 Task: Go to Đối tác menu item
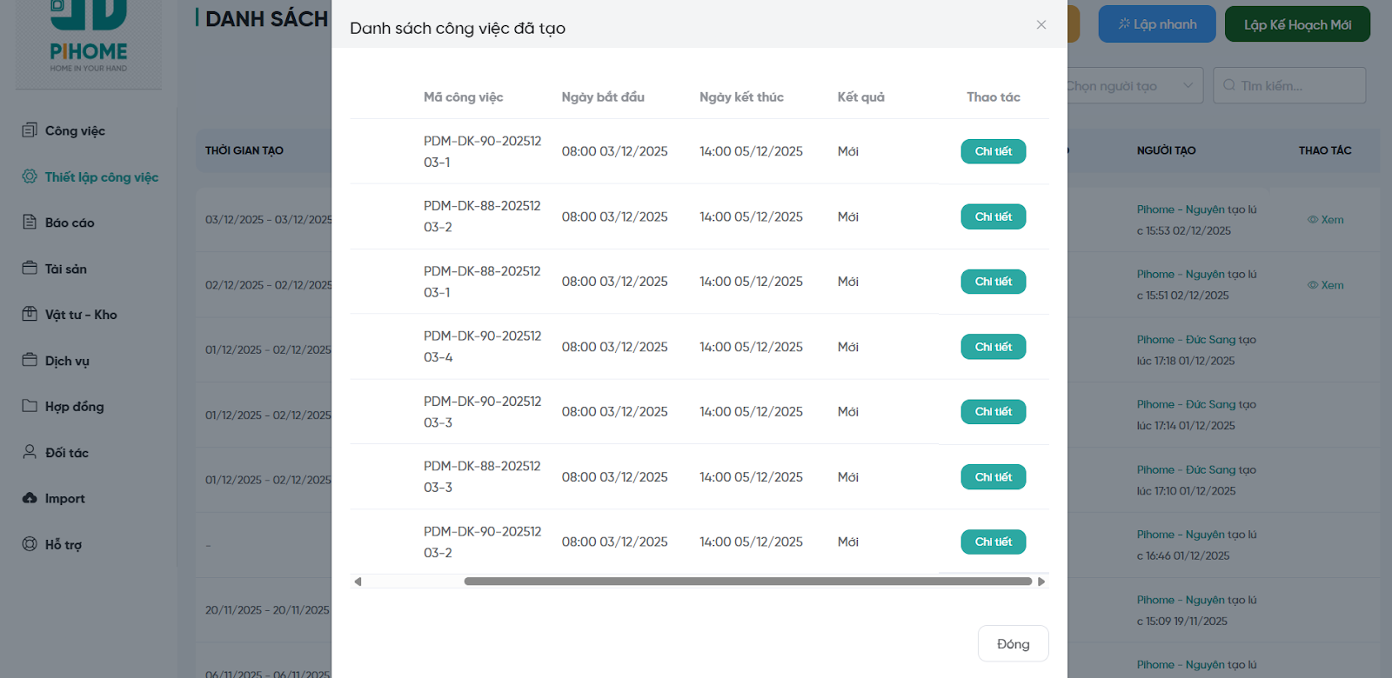(x=67, y=453)
